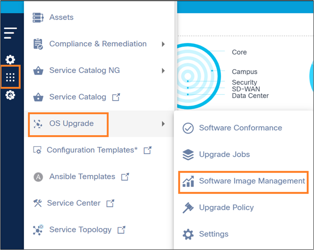Select Software Image Management menu item
Screen dimensions: 314x250
click(252, 181)
